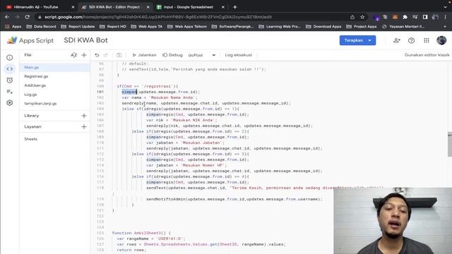This screenshot has width=452, height=254.
Task: Click Gunakan editor klasik link
Action: pyautogui.click(x=427, y=55)
